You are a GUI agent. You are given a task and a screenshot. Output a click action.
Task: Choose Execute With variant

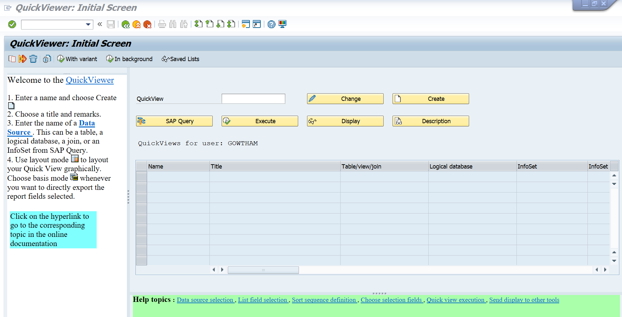pos(77,59)
